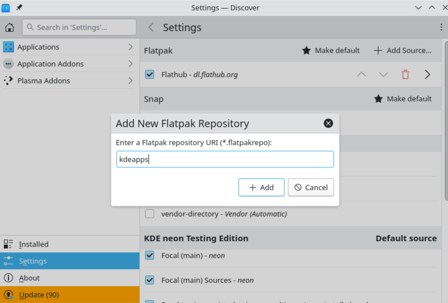The height and width of the screenshot is (303, 448).
Task: Click the Discover app icon in titlebar
Action: point(6,7)
